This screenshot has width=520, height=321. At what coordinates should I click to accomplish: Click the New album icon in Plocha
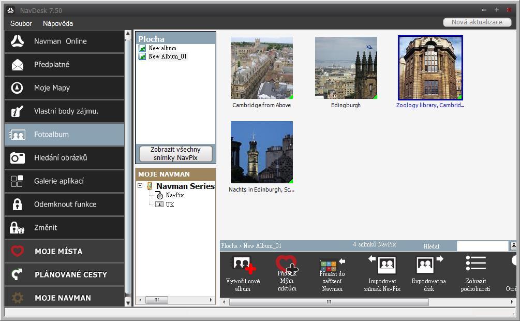pos(142,49)
